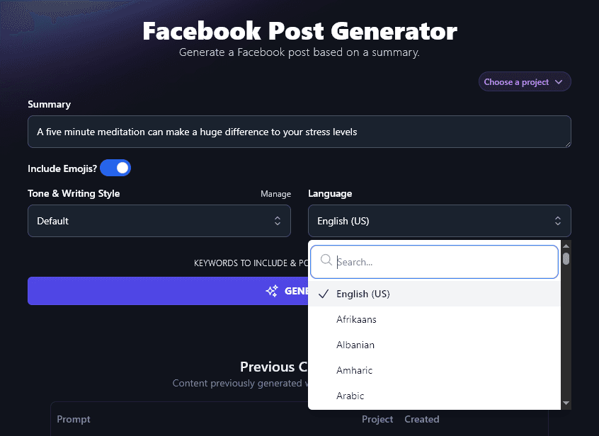Disable the Include Emojis toggle
The image size is (599, 436).
(115, 168)
